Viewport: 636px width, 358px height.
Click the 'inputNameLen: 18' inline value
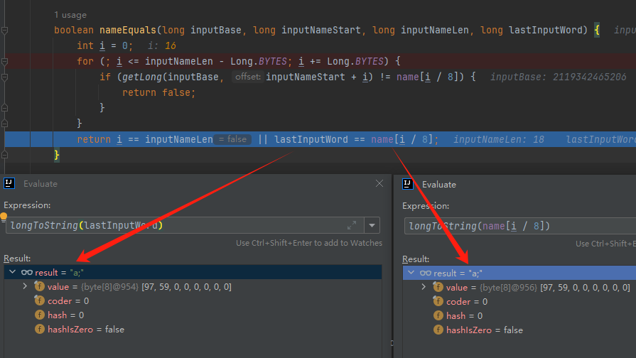pos(499,139)
